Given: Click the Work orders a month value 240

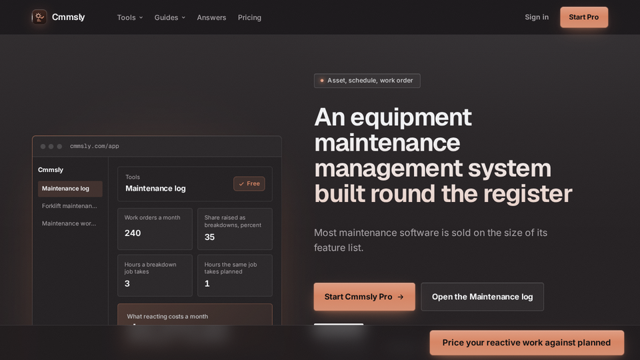Looking at the screenshot, I should [133, 233].
